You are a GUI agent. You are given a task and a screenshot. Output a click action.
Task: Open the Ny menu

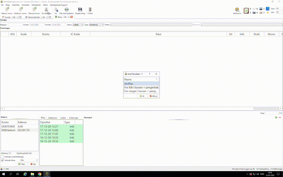pyautogui.click(x=2, y=5)
